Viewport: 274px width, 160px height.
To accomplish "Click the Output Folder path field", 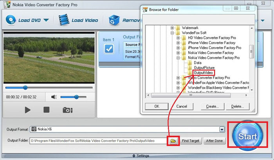I will pyautogui.click(x=98, y=141).
